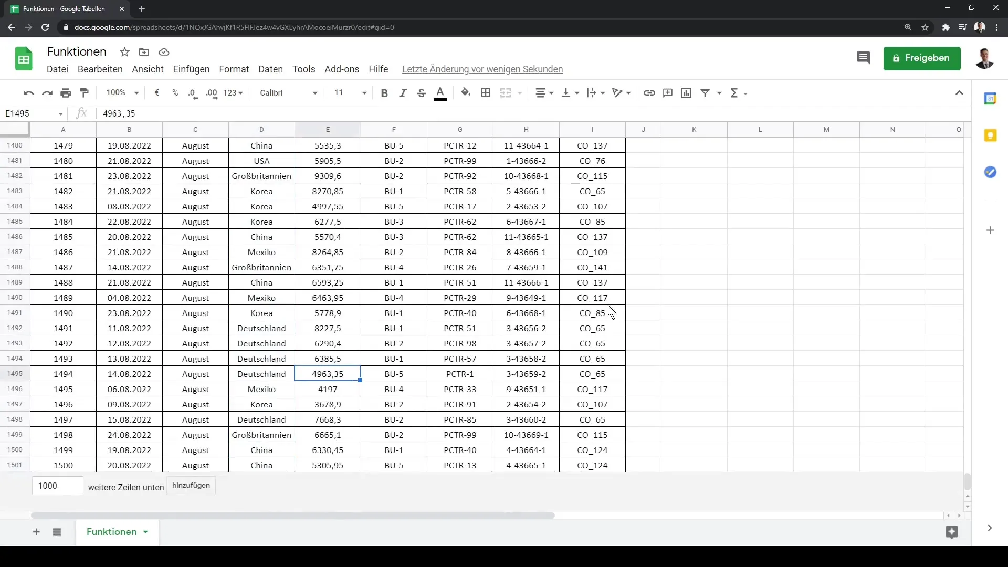Select the Paint format roller tool

click(x=85, y=93)
